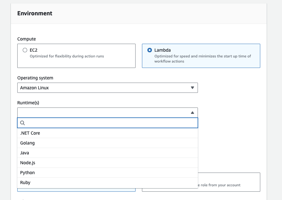
Task: Click the Operating system field label
Action: (x=35, y=78)
